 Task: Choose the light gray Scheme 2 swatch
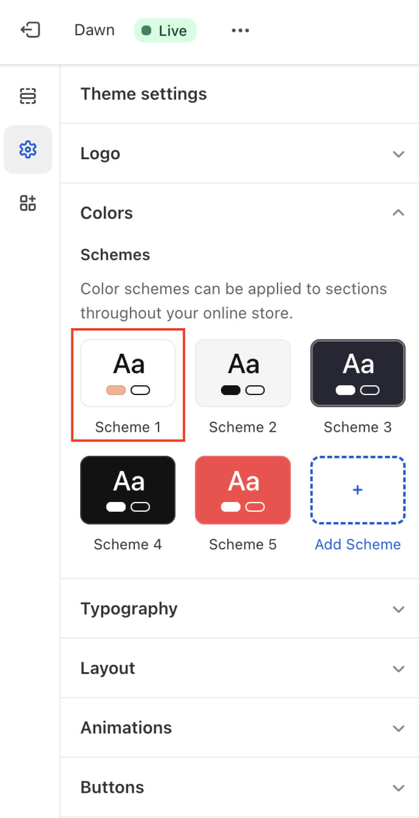242,373
